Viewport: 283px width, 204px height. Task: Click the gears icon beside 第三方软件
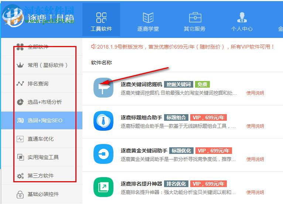pyautogui.click(x=20, y=176)
